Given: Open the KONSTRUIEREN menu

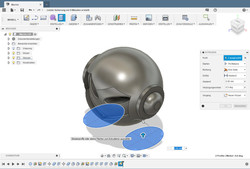Looking at the screenshot, I should coord(116,24).
